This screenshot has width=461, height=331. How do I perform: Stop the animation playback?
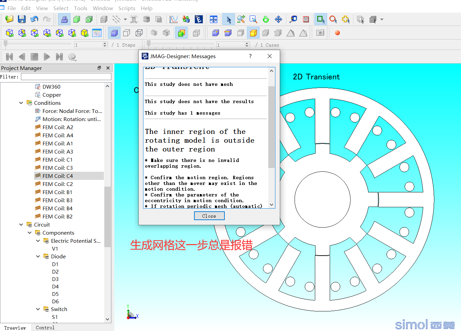pos(34,57)
